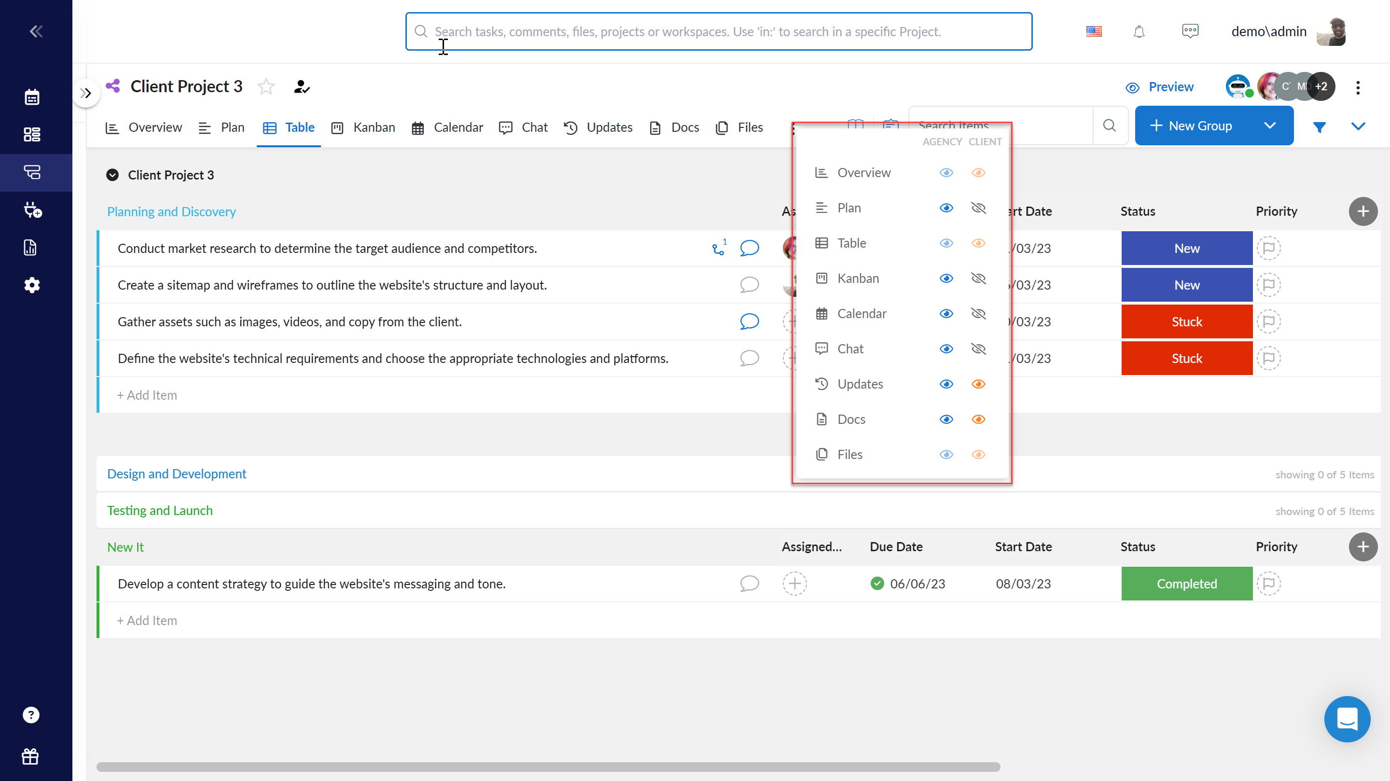1390x781 pixels.
Task: Open the New Group dropdown arrow
Action: tap(1271, 125)
